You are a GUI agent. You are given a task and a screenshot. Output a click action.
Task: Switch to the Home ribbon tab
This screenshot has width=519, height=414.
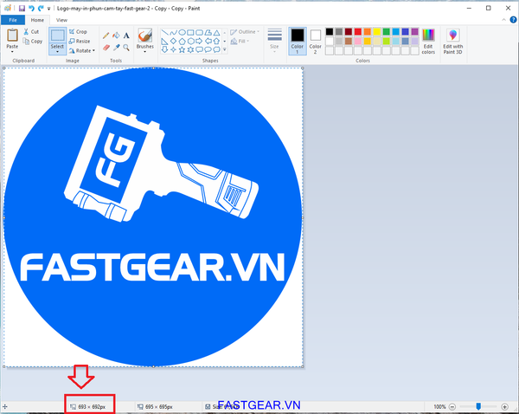coord(37,20)
